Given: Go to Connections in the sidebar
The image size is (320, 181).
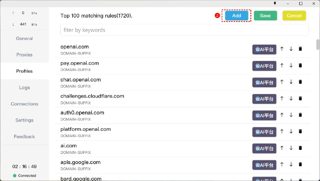Looking at the screenshot, I should (24, 104).
